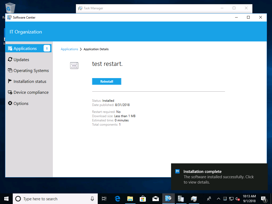Open the Applications section in sidebar
Image resolution: width=272 pixels, height=204 pixels.
point(28,48)
